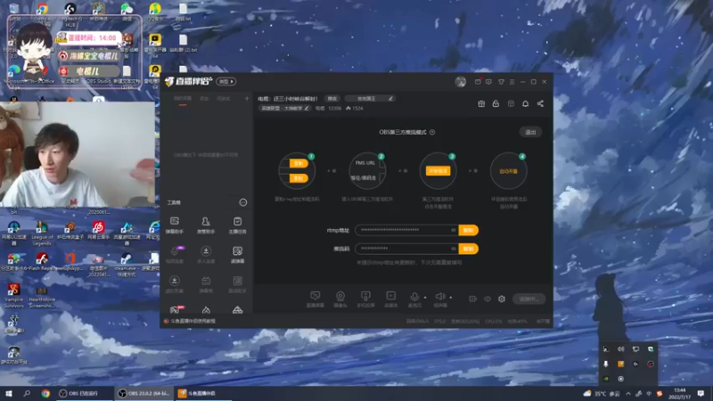
Task: Click lower copy button in step 1
Action: 299,178
